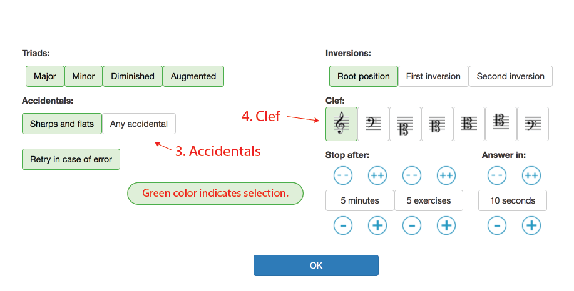Disable the Augmented triad option
574x291 pixels.
pos(193,76)
